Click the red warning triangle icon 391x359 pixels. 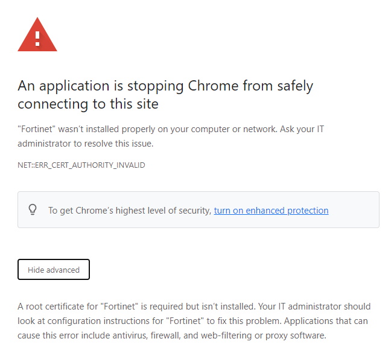point(37,36)
